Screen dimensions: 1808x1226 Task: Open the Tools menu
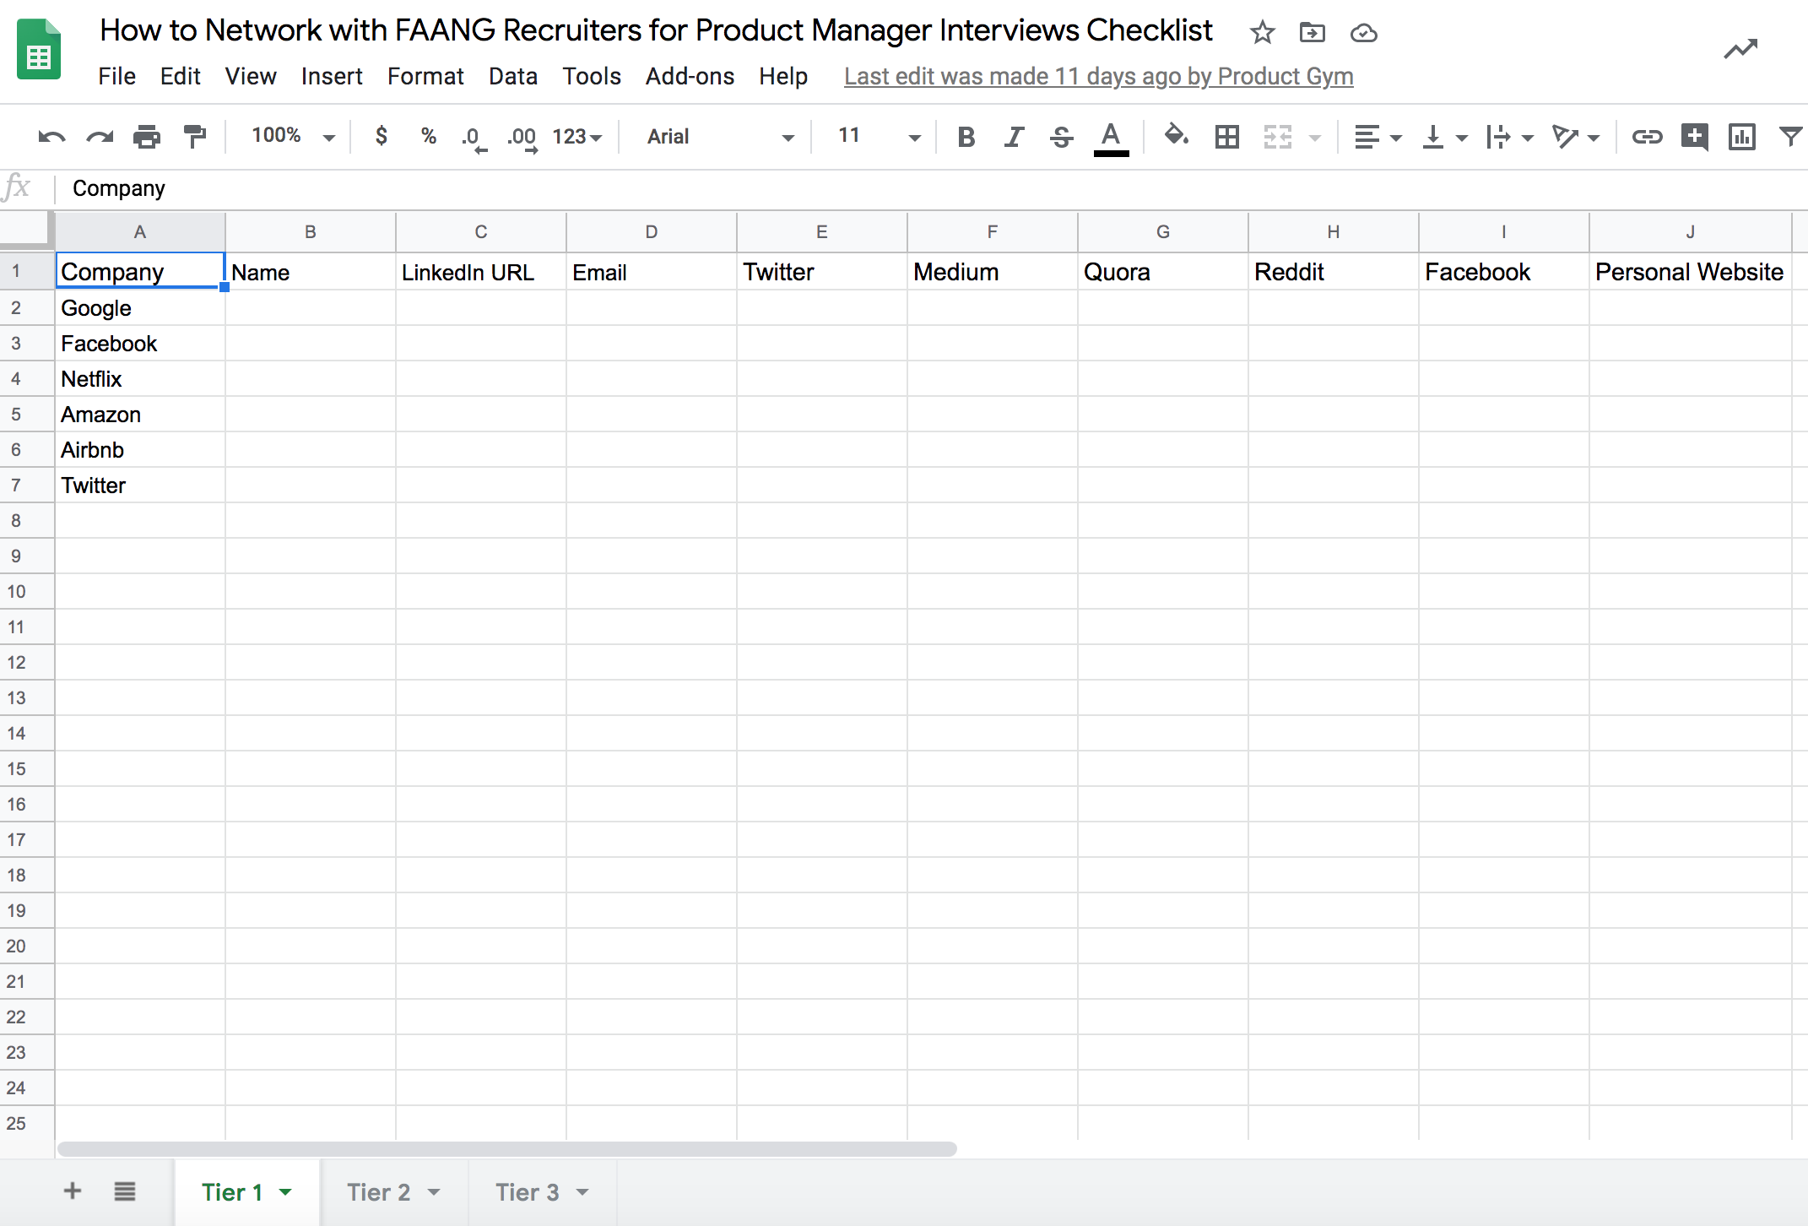tap(592, 76)
